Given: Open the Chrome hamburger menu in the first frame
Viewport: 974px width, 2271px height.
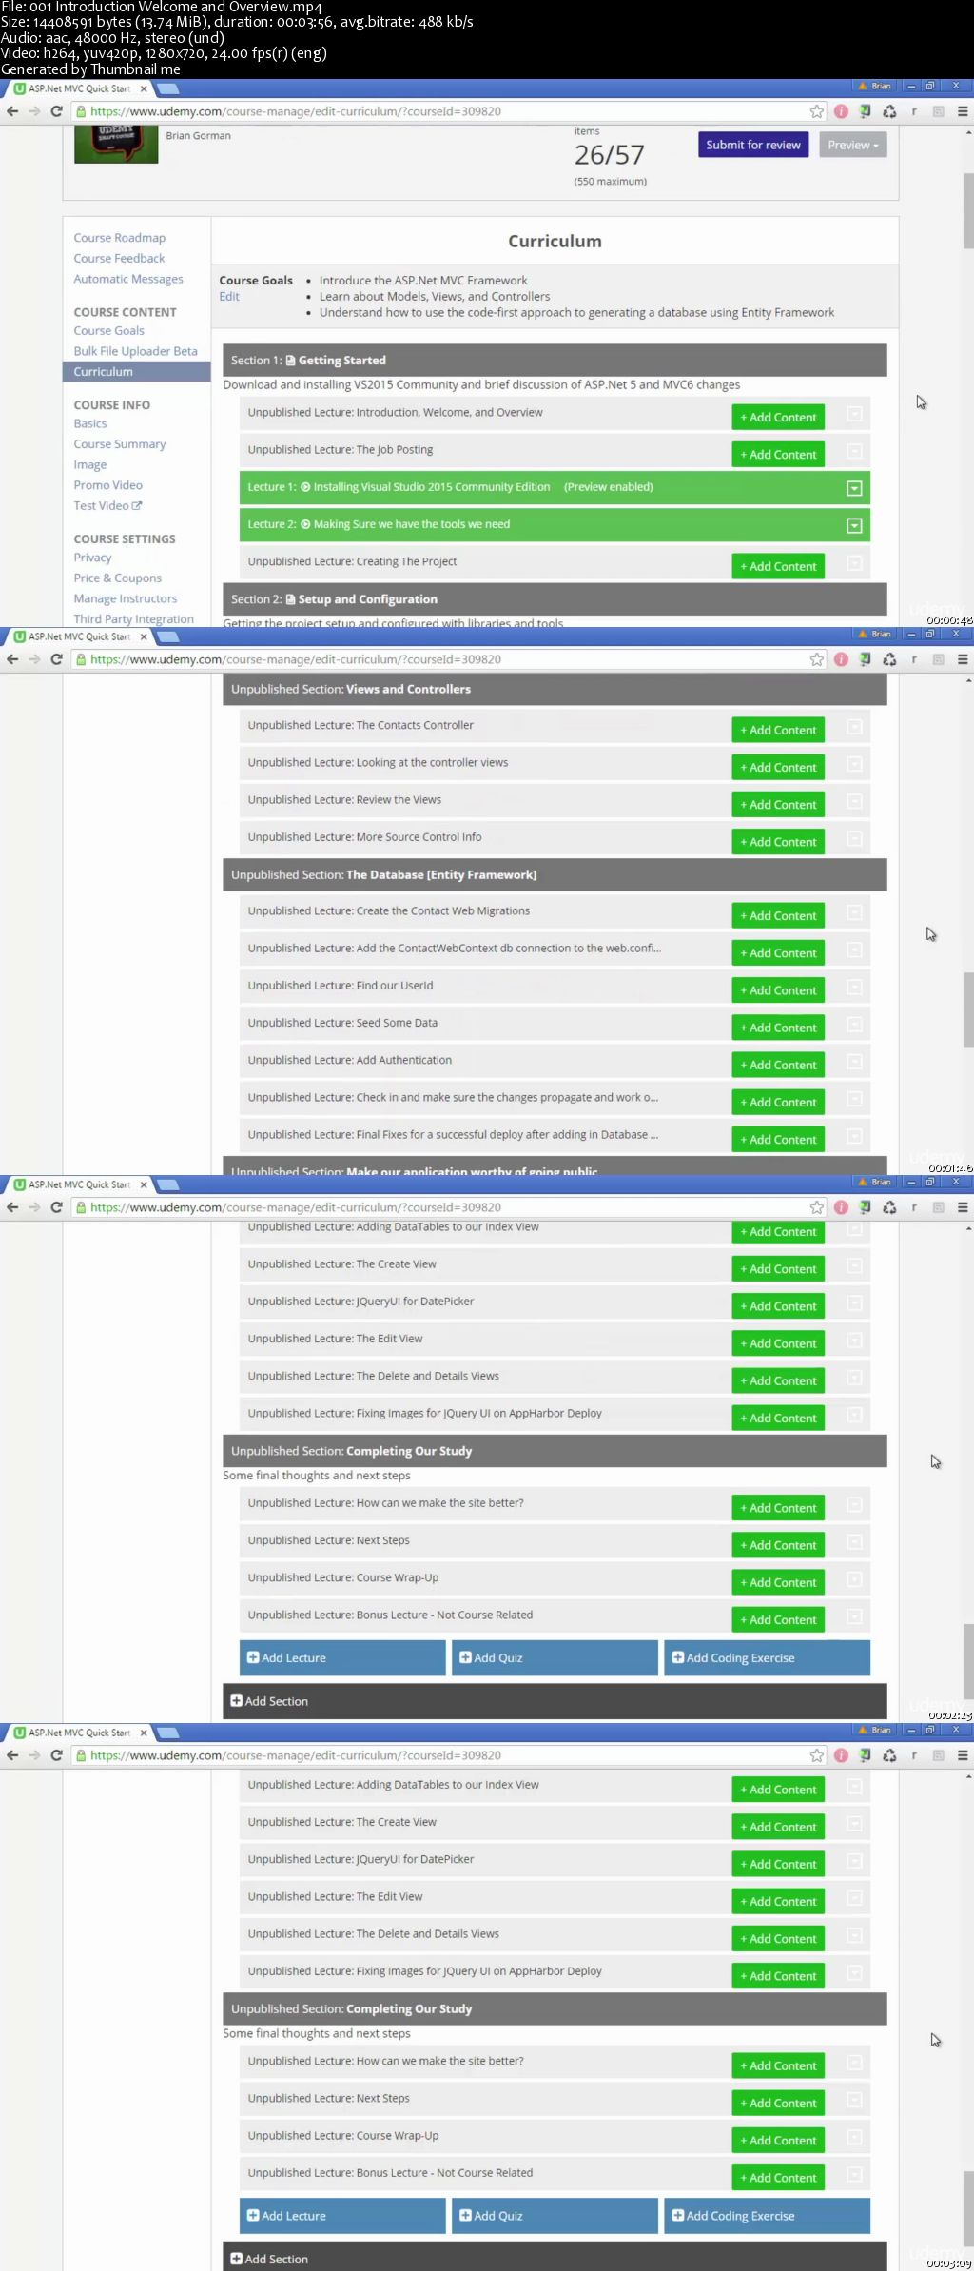Looking at the screenshot, I should (963, 111).
